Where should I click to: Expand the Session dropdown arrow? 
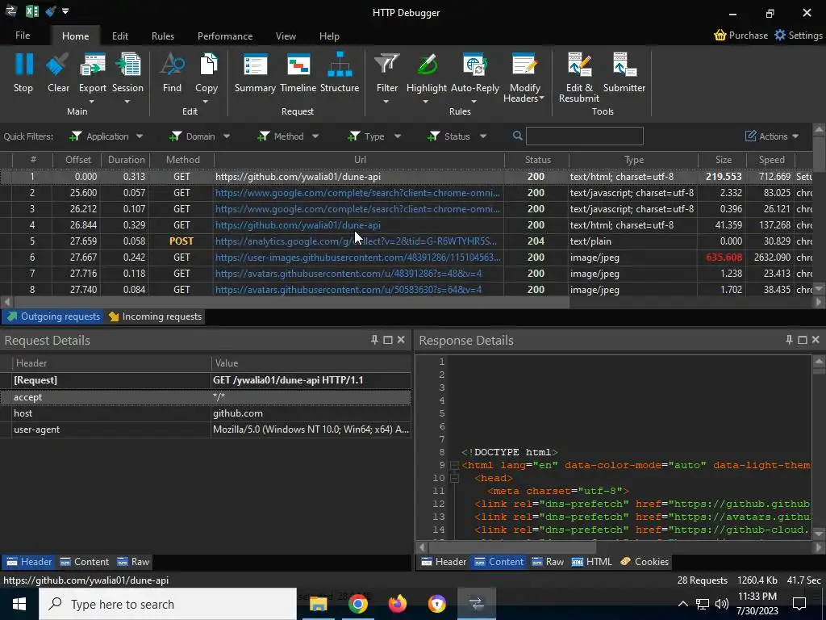[x=127, y=101]
